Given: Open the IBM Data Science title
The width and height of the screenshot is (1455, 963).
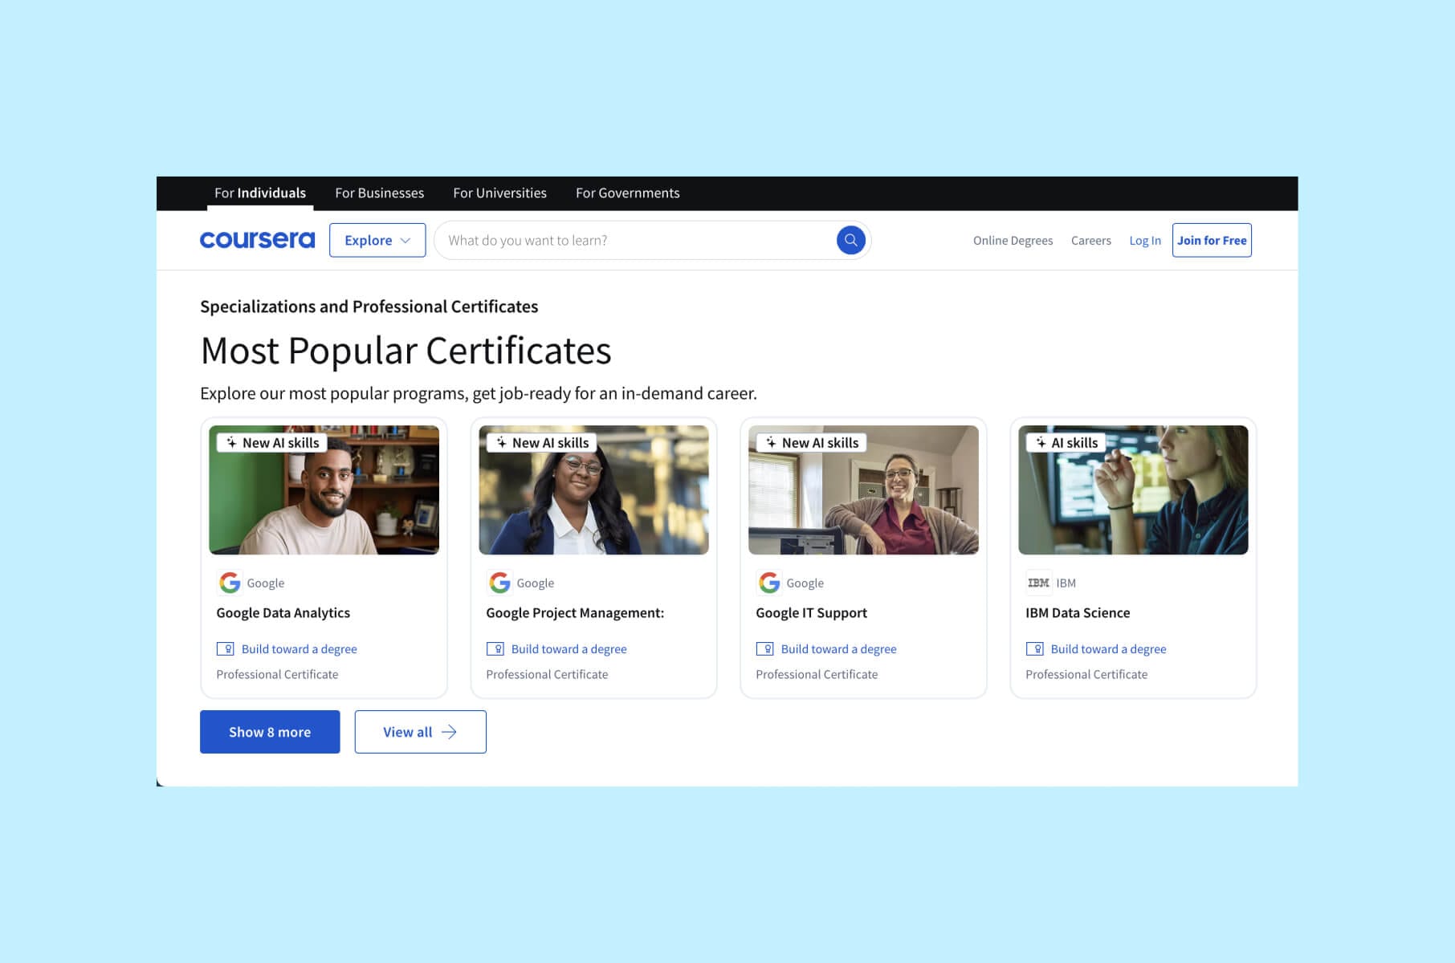Looking at the screenshot, I should [1078, 613].
